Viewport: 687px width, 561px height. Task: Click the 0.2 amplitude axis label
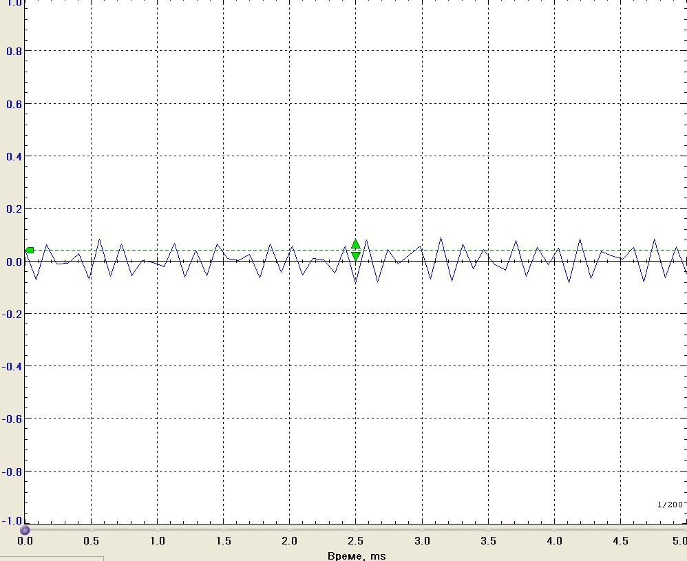(x=14, y=209)
